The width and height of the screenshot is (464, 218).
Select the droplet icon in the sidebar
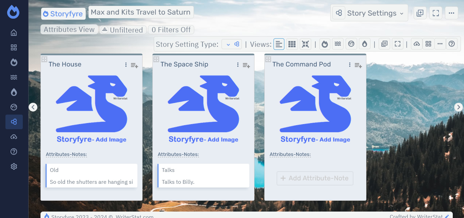coord(14,92)
